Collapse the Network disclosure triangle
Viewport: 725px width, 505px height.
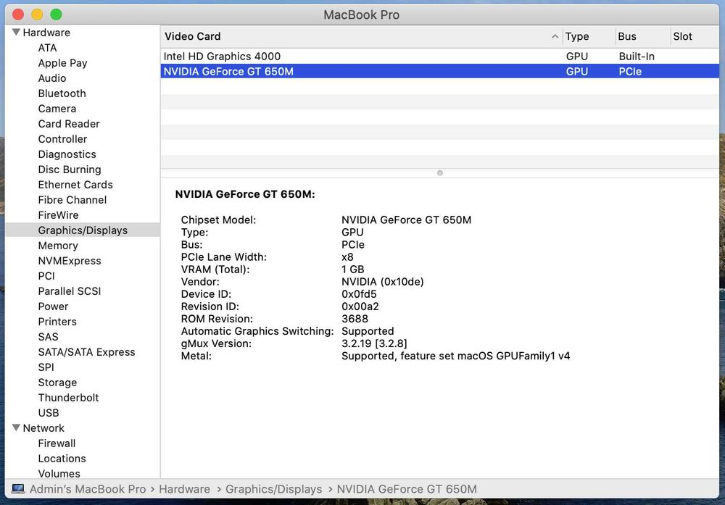(x=16, y=428)
